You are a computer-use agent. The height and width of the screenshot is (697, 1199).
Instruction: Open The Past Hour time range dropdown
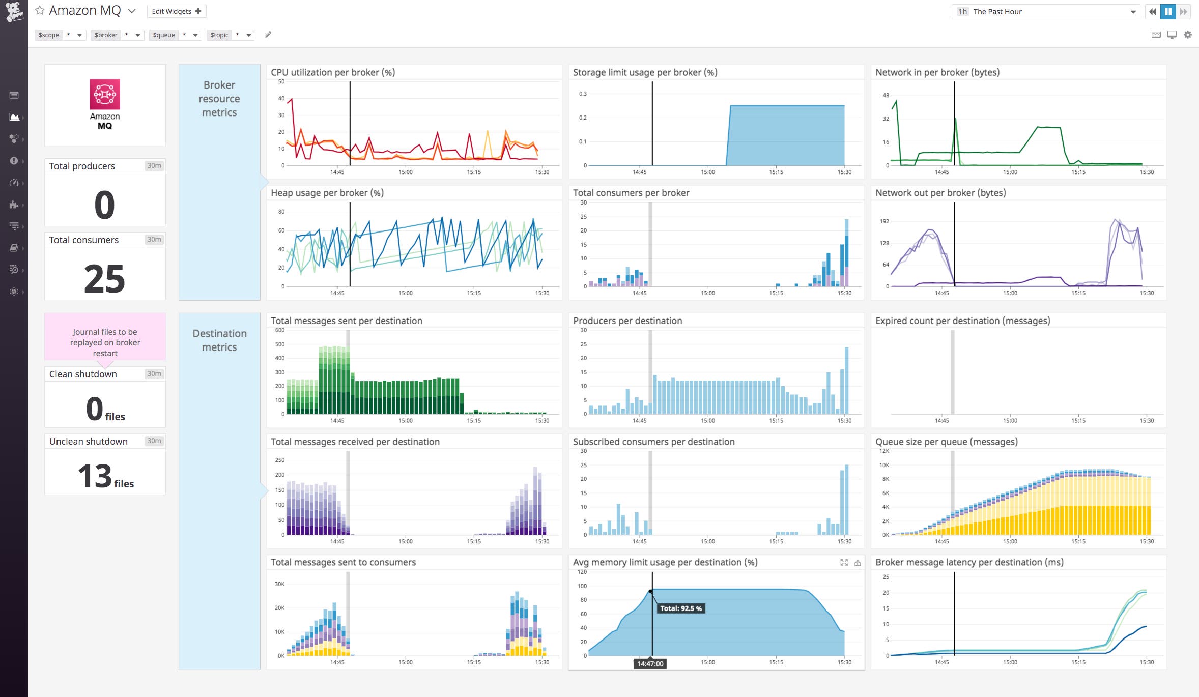pyautogui.click(x=1043, y=11)
